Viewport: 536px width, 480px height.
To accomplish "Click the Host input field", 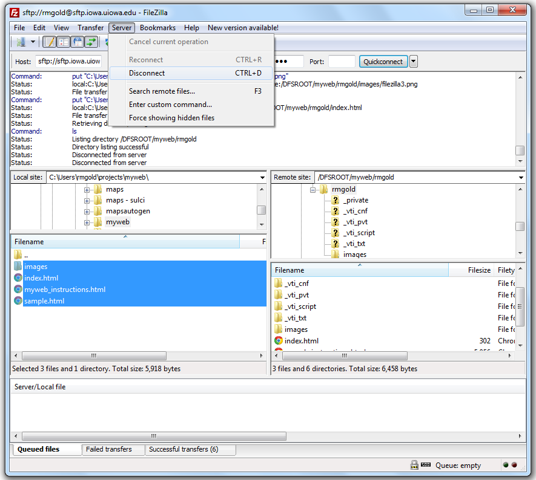I will tap(68, 62).
